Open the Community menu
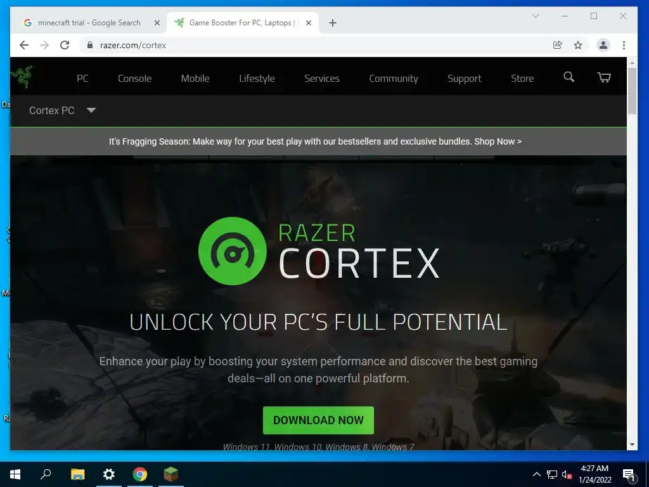The image size is (649, 487). pos(393,78)
